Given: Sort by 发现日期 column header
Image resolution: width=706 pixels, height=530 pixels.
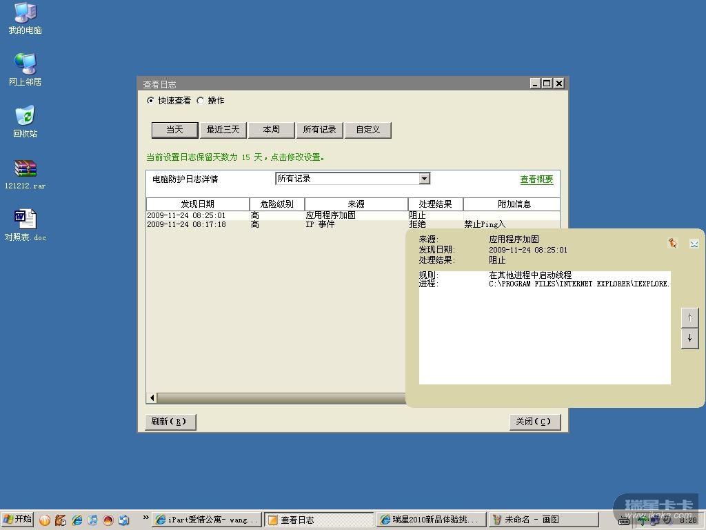Looking at the screenshot, I should (x=198, y=204).
